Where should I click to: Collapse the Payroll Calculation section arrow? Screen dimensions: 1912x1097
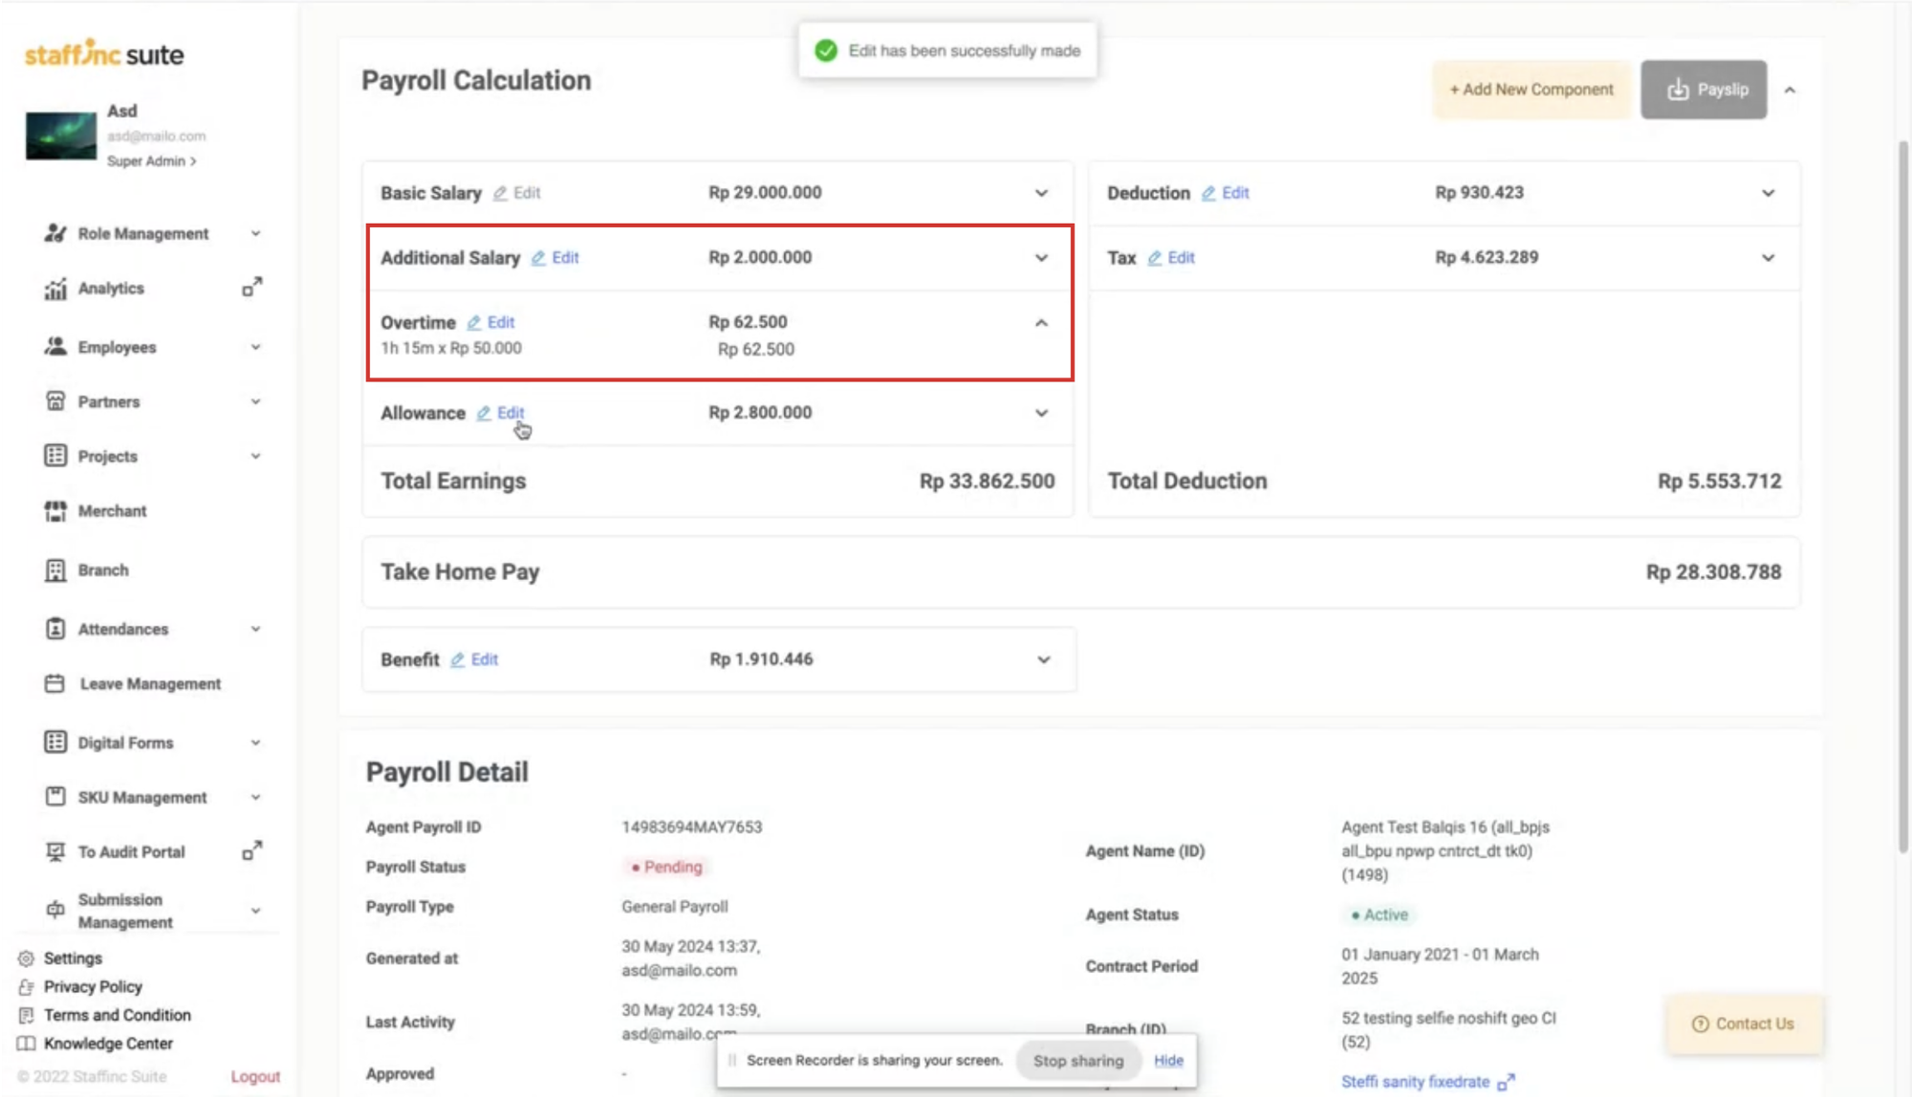pyautogui.click(x=1790, y=90)
